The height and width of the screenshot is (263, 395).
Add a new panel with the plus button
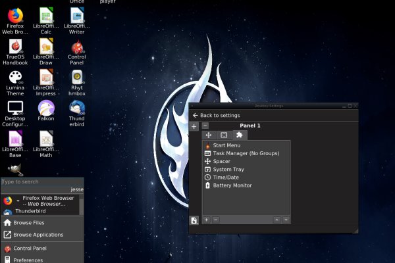pyautogui.click(x=194, y=126)
